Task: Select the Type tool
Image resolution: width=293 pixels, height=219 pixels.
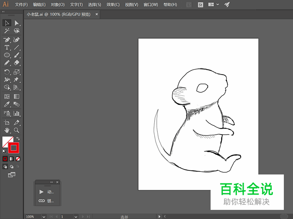Action: coord(7,47)
